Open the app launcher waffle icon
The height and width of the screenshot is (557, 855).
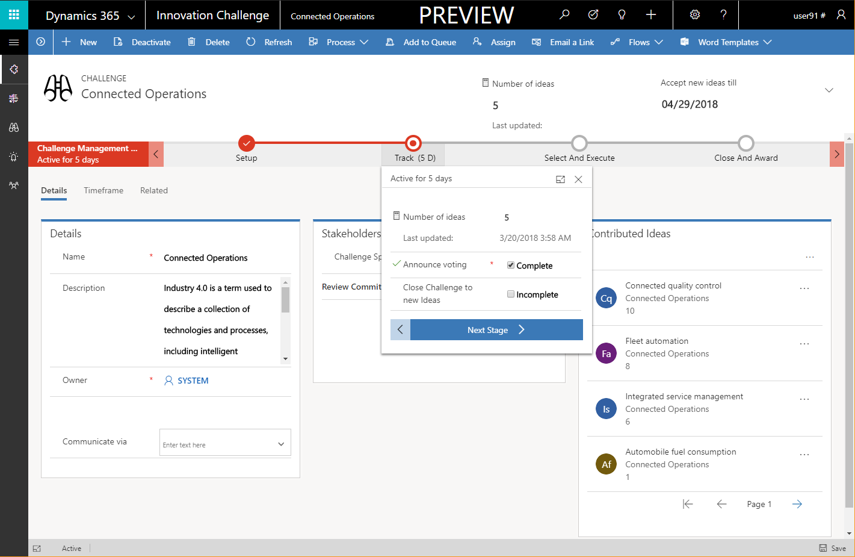(x=14, y=14)
